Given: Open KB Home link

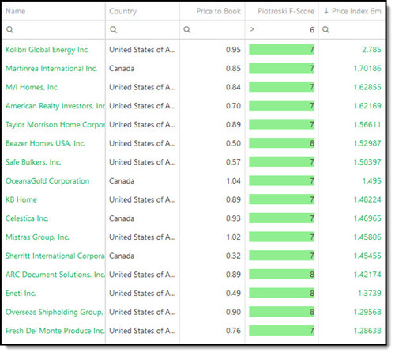Looking at the screenshot, I should click(x=21, y=199).
